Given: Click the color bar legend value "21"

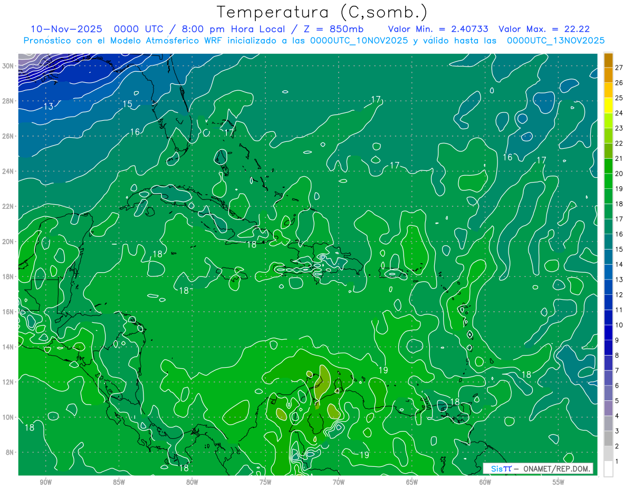Looking at the screenshot, I should point(619,158).
